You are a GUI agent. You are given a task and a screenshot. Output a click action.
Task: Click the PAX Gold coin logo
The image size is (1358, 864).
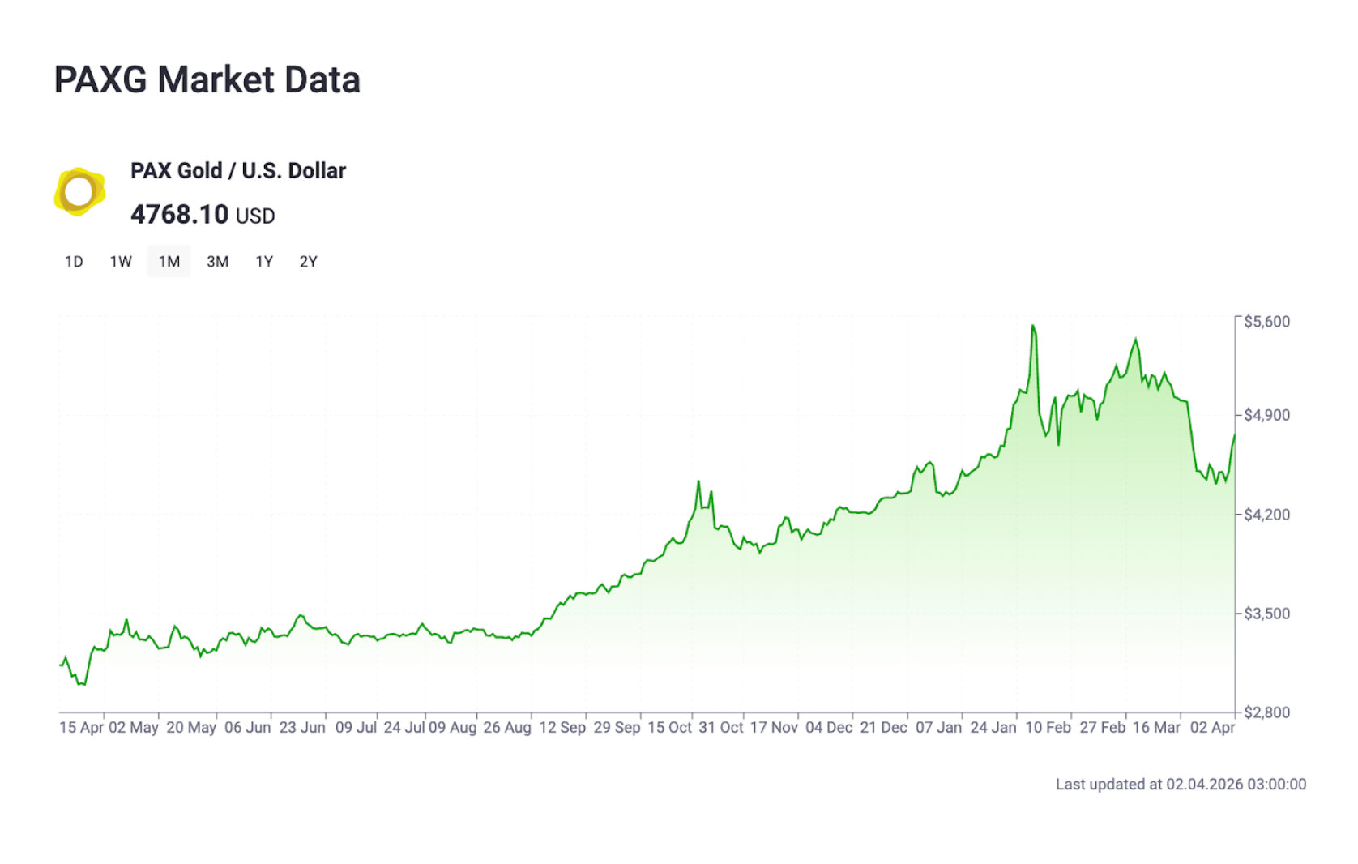(x=79, y=188)
